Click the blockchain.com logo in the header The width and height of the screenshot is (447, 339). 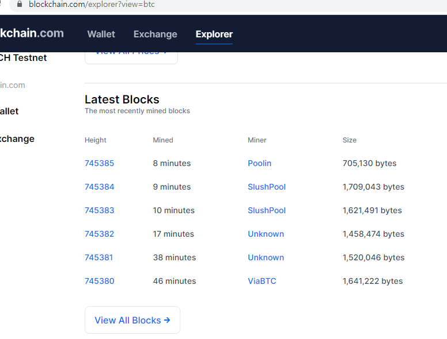[32, 33]
